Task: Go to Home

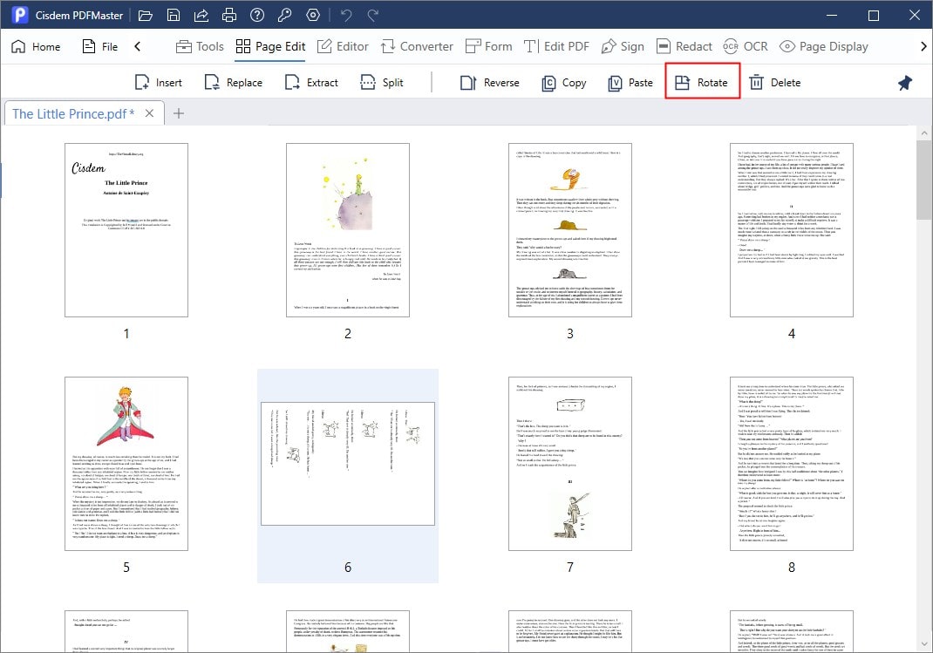Action: [36, 46]
